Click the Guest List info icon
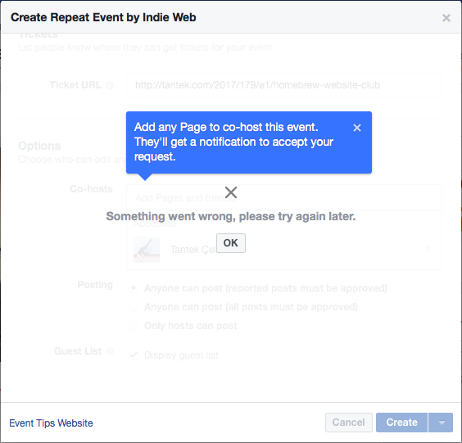This screenshot has width=462, height=443. coord(110,351)
